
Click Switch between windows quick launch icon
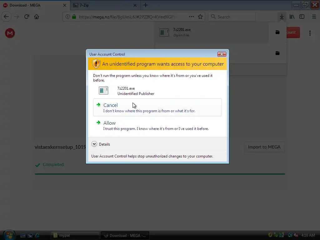pos(30,236)
